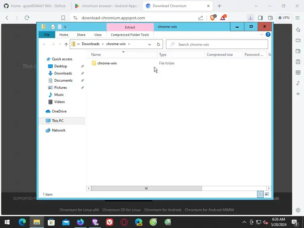304x228 pixels.
Task: Open the tab search dropdown arrow
Action: (x=256, y=6)
